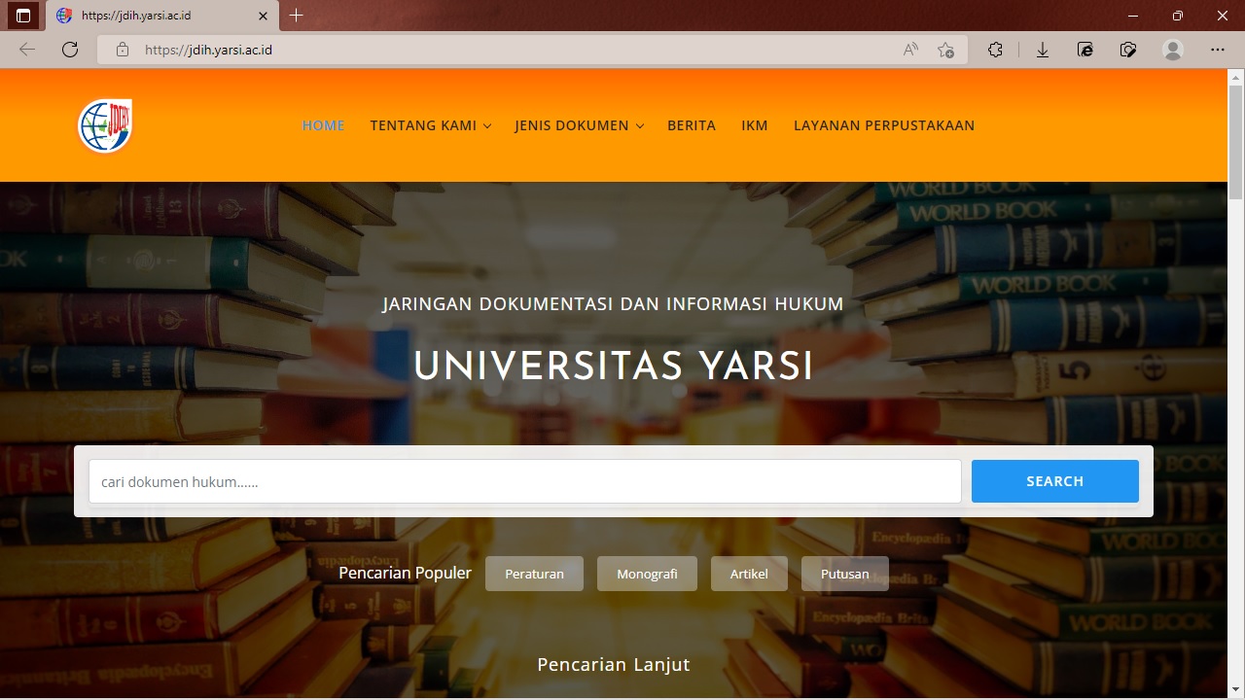Click the page vertical scrollbar thumb

tap(1236, 142)
